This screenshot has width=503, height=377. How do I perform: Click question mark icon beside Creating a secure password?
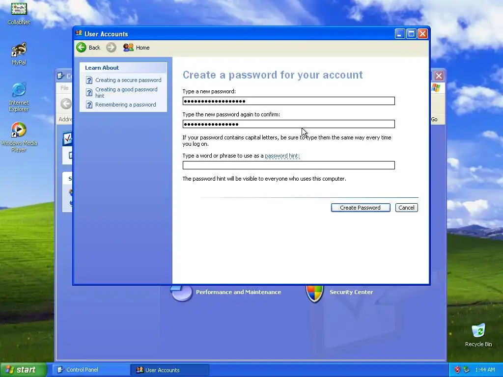click(x=89, y=80)
